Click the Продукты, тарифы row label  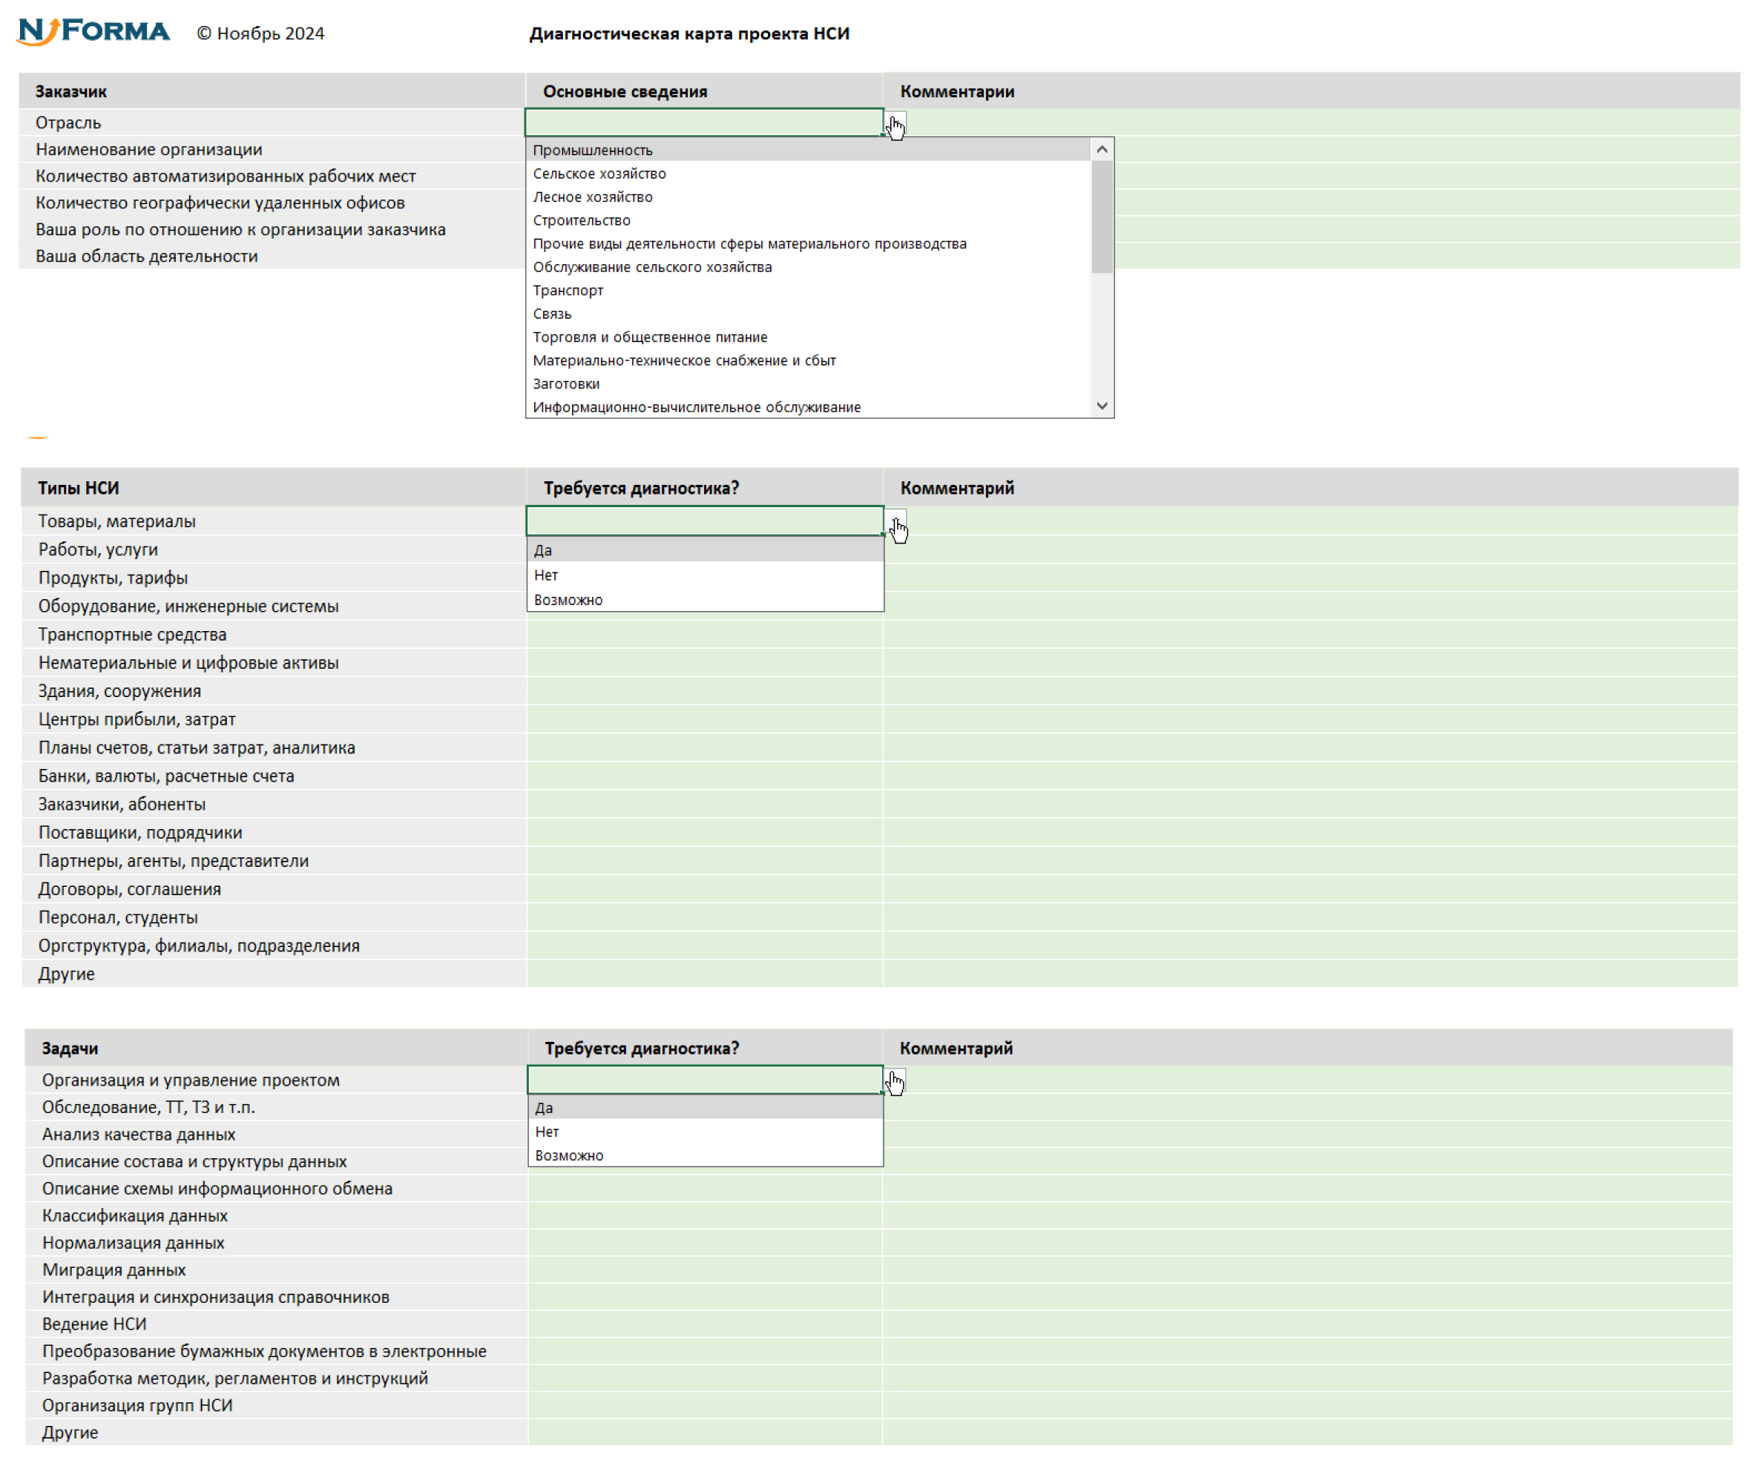click(114, 578)
